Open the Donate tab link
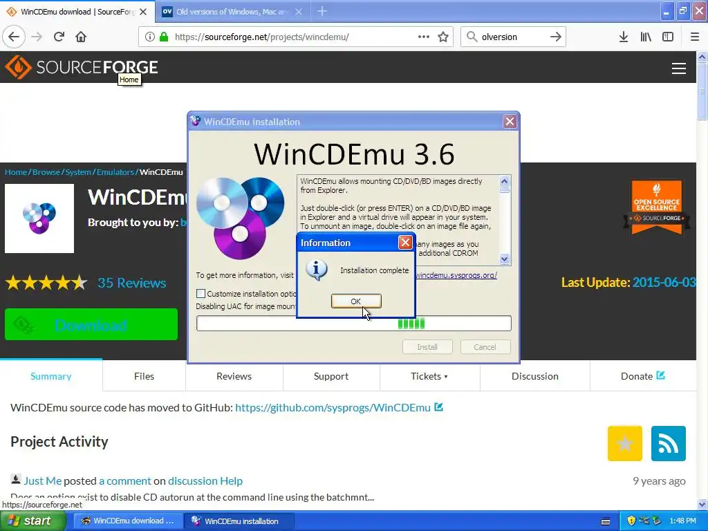 tap(642, 376)
